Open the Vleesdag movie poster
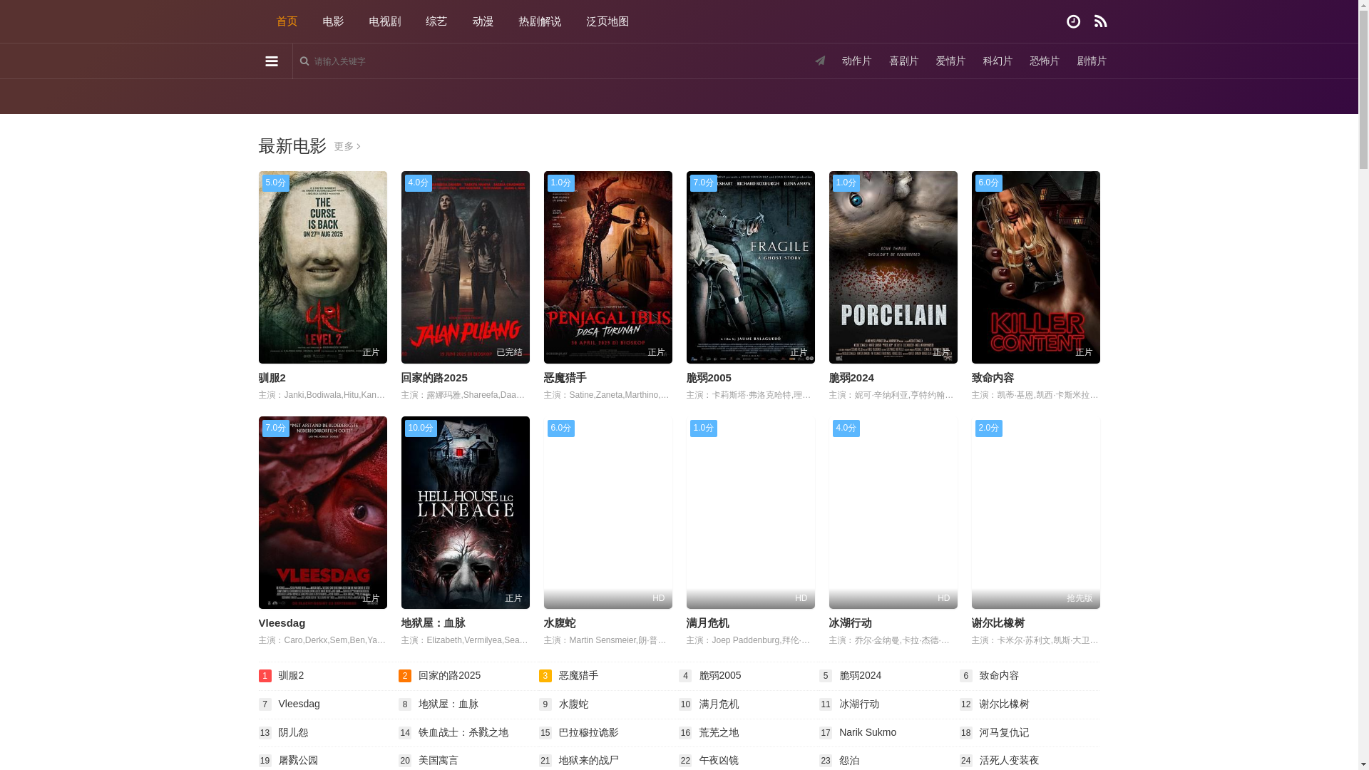 click(x=323, y=513)
